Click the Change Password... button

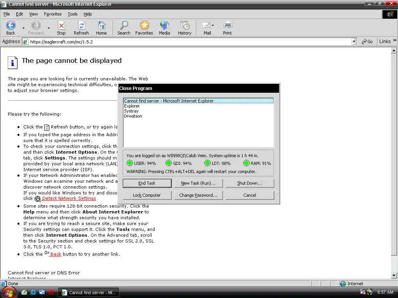[x=198, y=195]
